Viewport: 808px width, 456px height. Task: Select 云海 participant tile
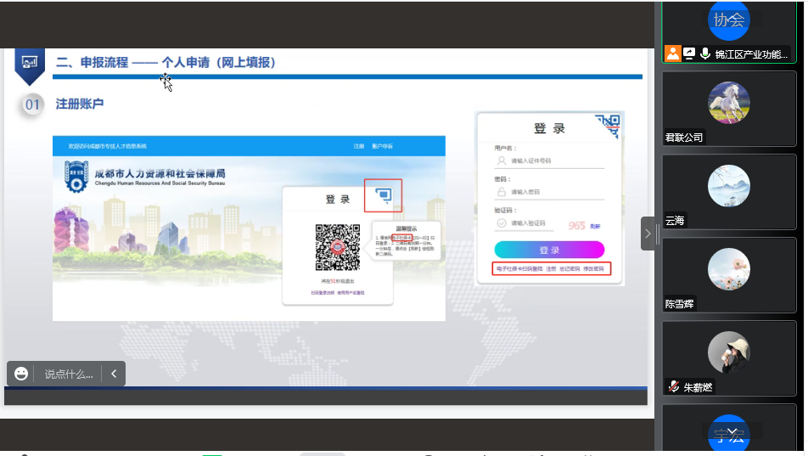click(x=728, y=192)
